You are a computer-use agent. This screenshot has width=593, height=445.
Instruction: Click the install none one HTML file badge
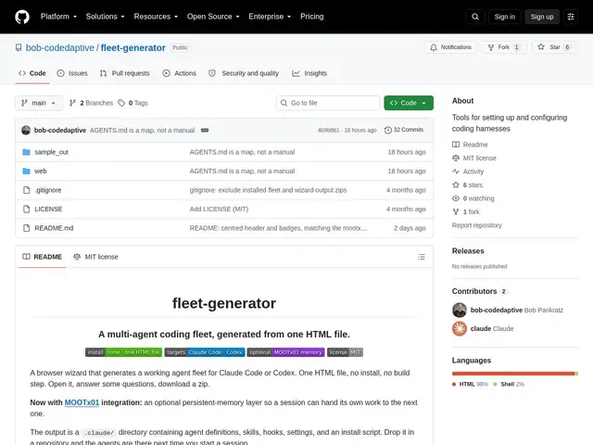(x=123, y=352)
